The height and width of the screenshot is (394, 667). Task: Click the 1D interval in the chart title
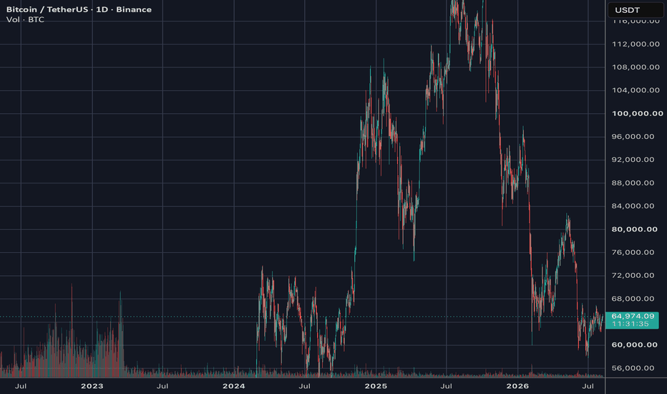pyautogui.click(x=102, y=9)
